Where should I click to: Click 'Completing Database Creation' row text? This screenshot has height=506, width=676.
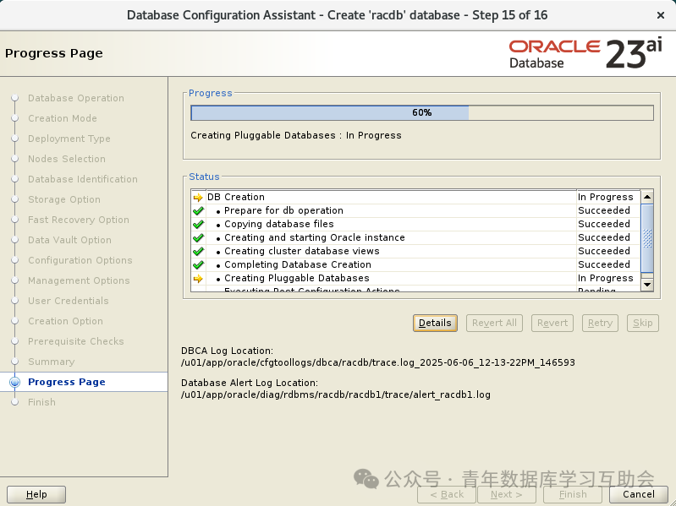tap(298, 264)
